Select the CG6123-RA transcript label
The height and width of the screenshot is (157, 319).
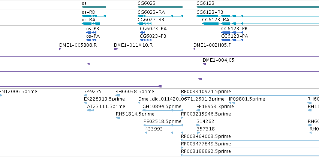point(216,20)
